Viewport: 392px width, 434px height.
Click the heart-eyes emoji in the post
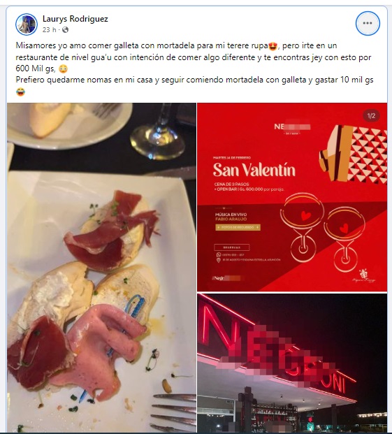[x=273, y=46]
